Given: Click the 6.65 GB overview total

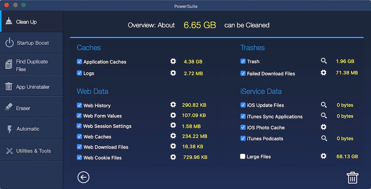Looking at the screenshot, I should 200,25.
